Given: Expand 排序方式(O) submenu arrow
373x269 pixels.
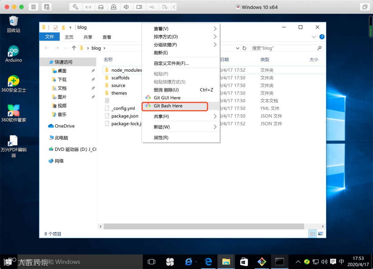Looking at the screenshot, I should click(x=215, y=37).
